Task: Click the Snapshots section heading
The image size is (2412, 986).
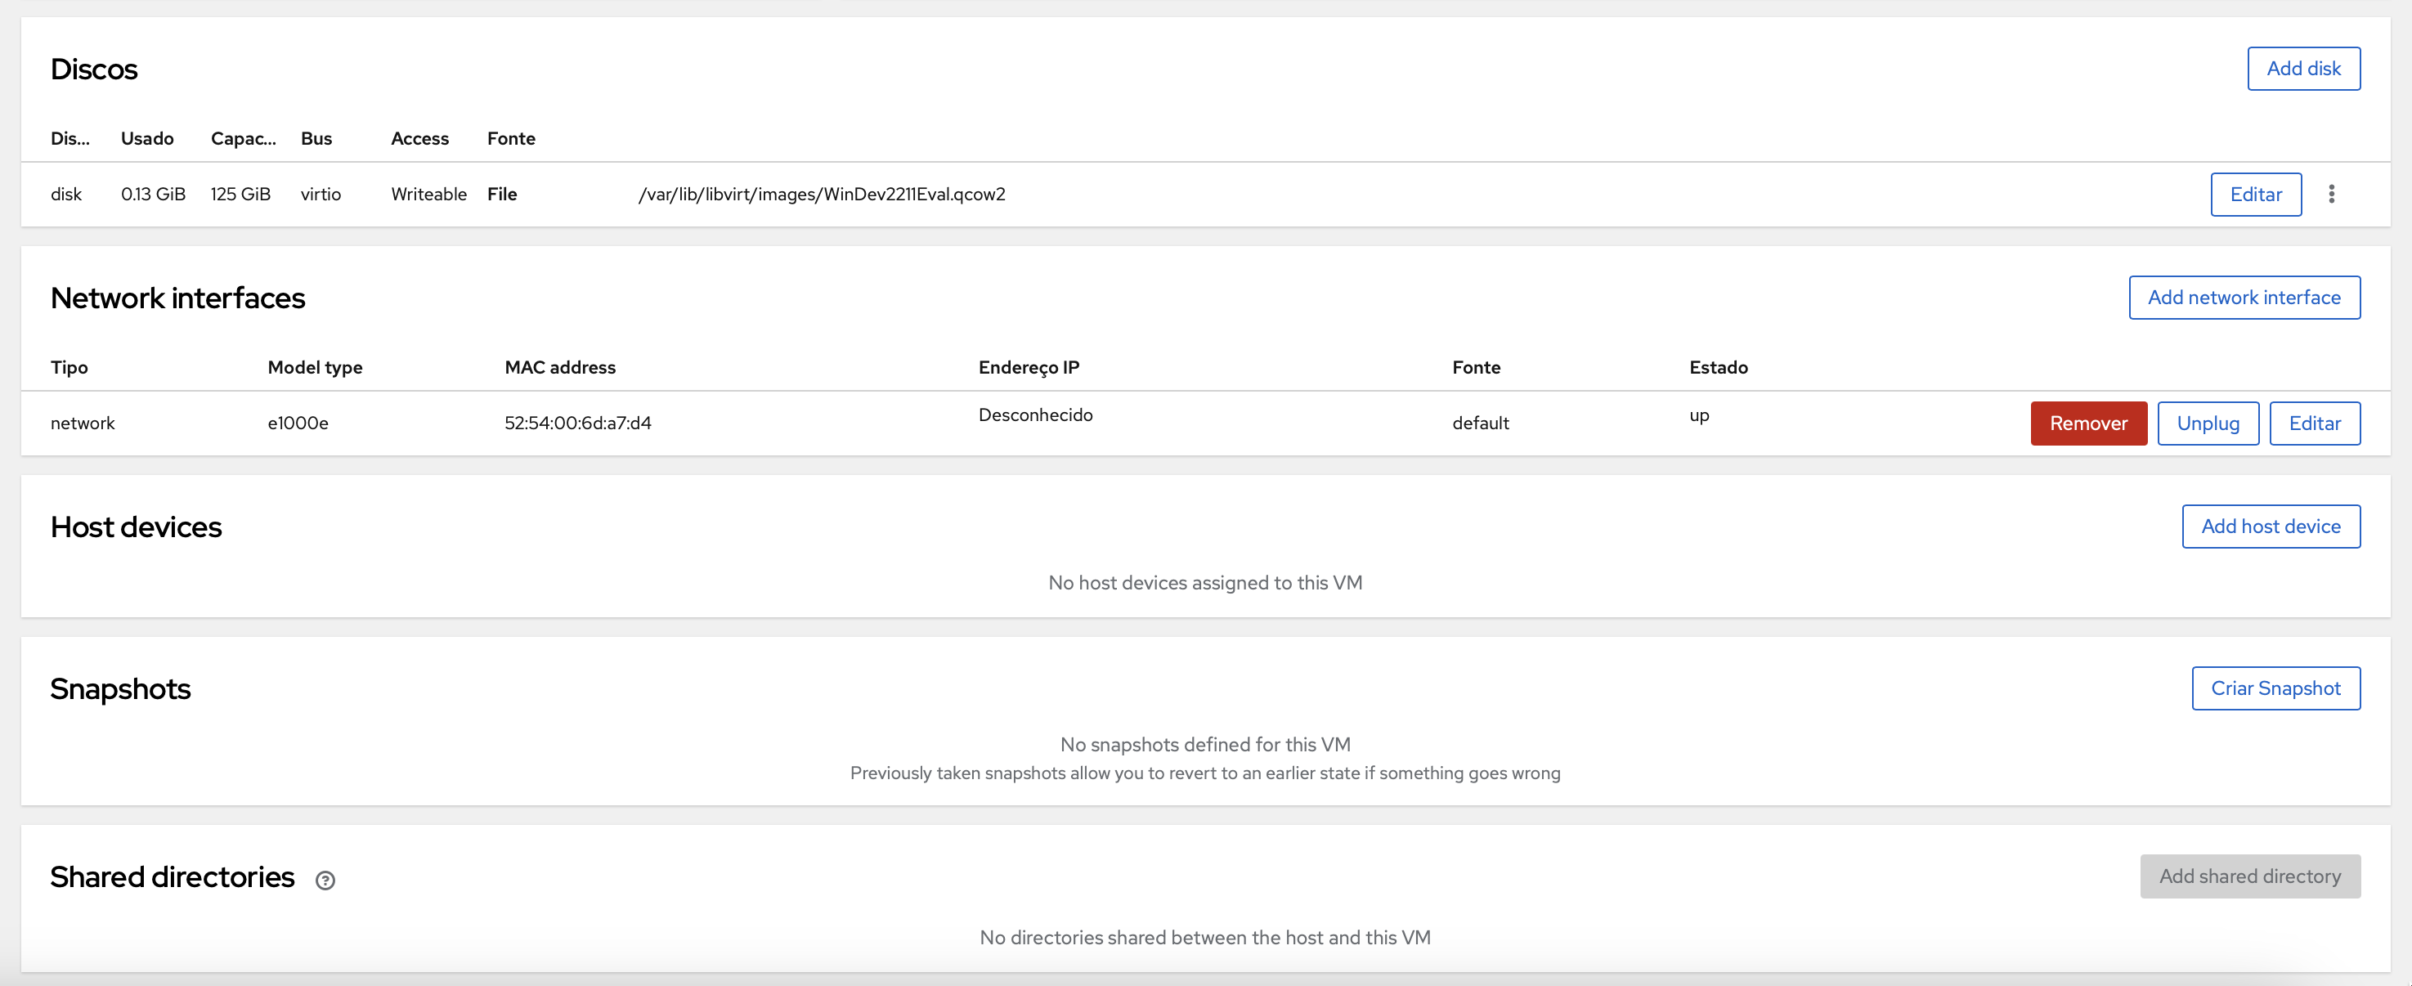Action: [120, 689]
